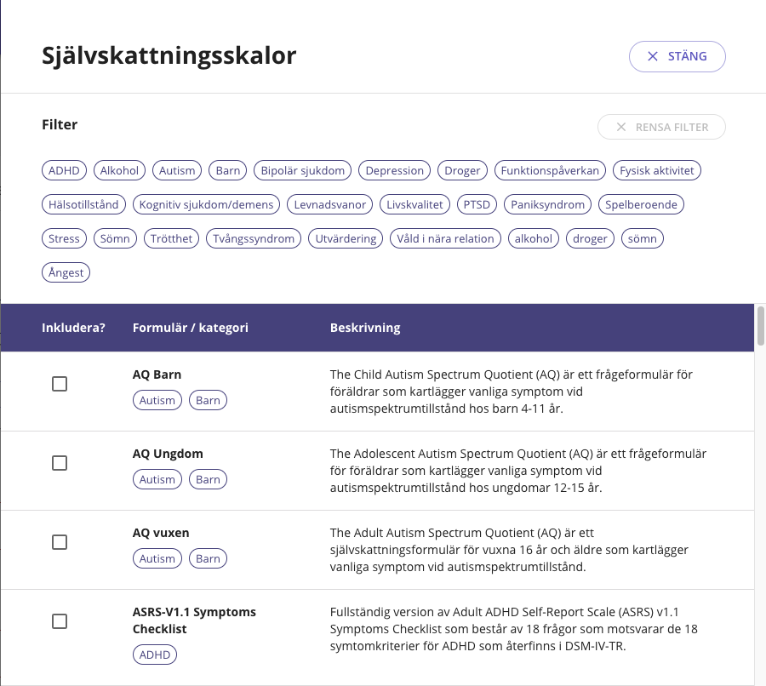The height and width of the screenshot is (686, 766).
Task: Click the Formulär / kategori column header
Action: [x=191, y=328]
